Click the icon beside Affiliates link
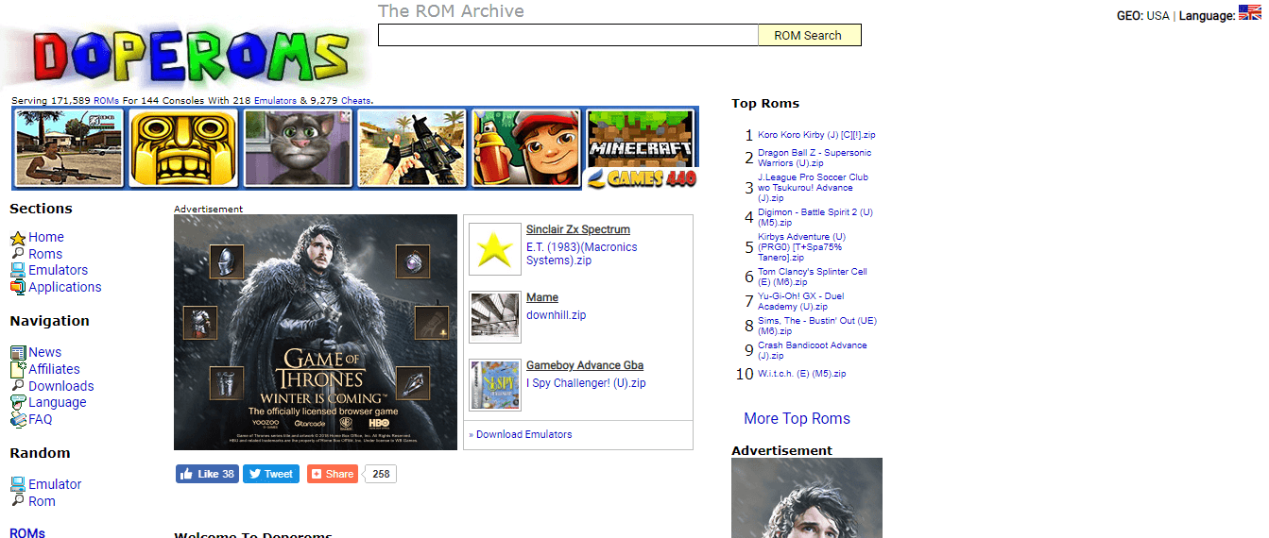Screen dimensions: 1269x538 17,369
